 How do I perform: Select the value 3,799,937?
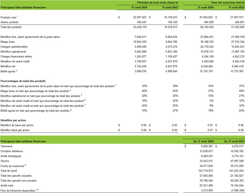coord(141,61)
